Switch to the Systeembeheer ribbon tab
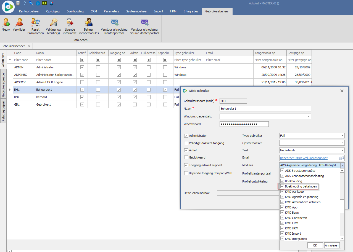353x252 pixels. (136, 11)
